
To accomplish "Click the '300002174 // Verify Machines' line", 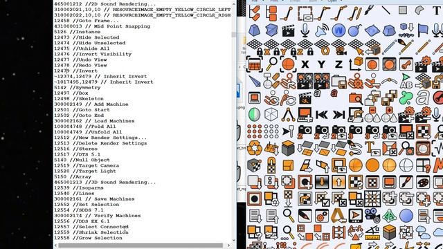I will (97, 215).
